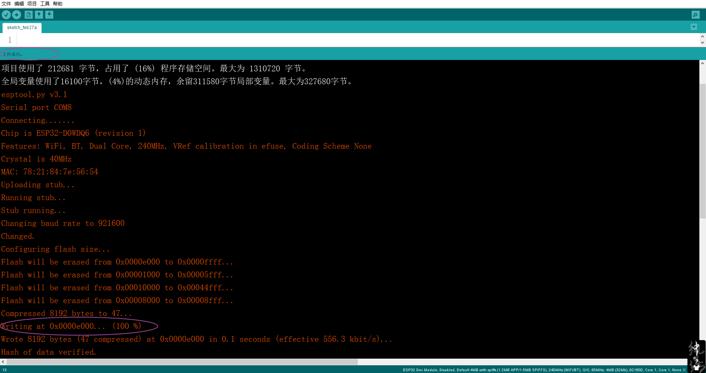
Task: Click the horizontal scrollbar left arrow
Action: (x=3, y=362)
